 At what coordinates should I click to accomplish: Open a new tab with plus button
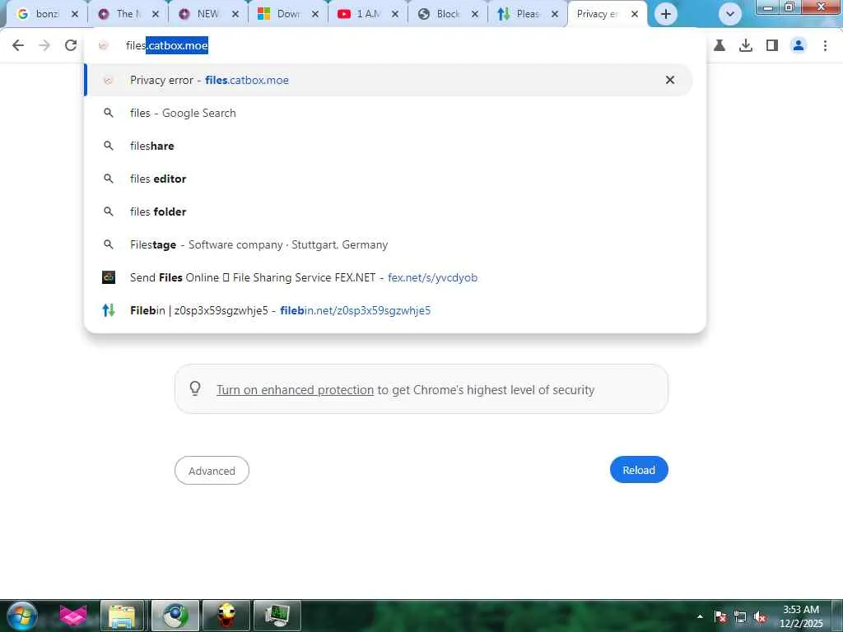point(665,14)
